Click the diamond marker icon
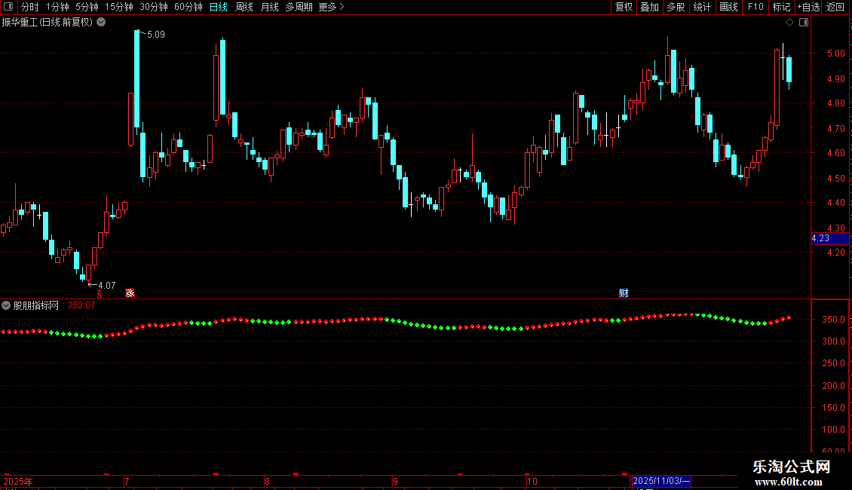 coord(790,23)
